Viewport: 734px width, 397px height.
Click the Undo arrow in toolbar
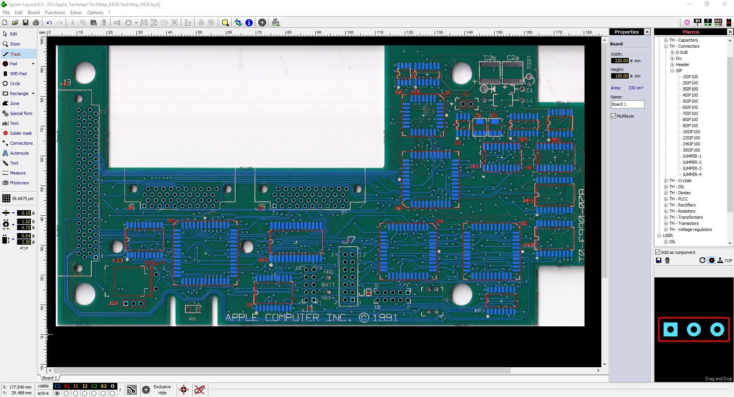[49, 23]
